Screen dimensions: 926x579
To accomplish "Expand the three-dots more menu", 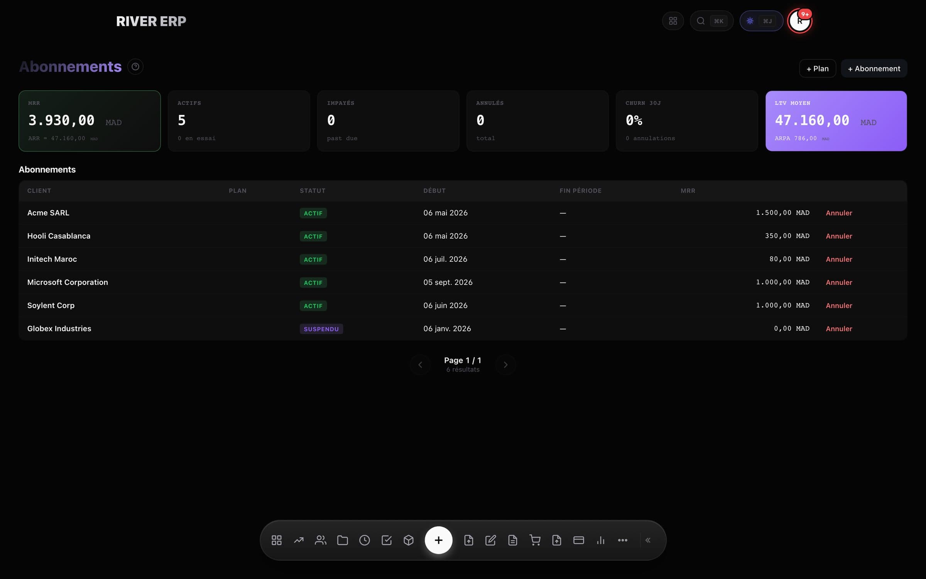I will (623, 540).
